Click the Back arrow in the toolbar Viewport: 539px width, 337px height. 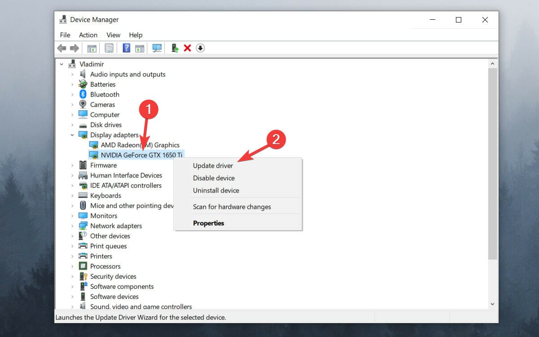click(62, 48)
